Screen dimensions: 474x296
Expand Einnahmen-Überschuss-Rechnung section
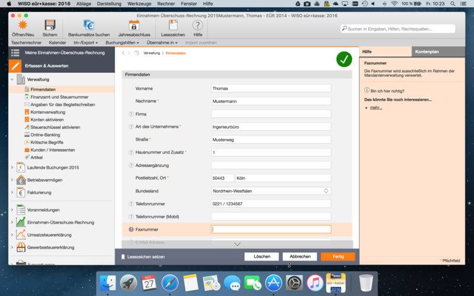[12, 223]
